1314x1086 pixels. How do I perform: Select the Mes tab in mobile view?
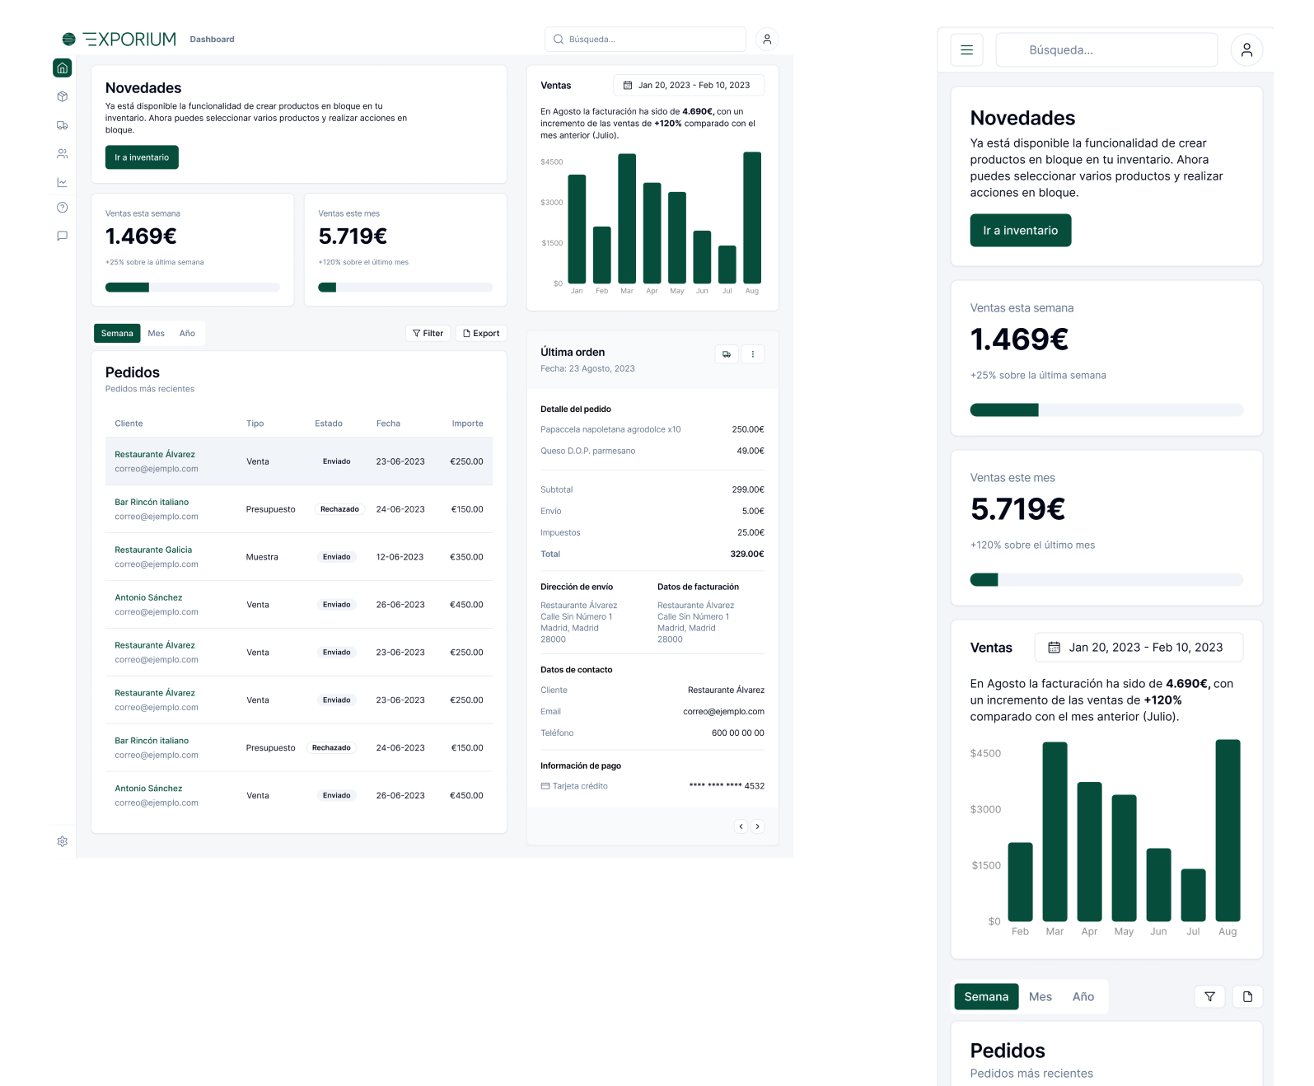(1040, 997)
